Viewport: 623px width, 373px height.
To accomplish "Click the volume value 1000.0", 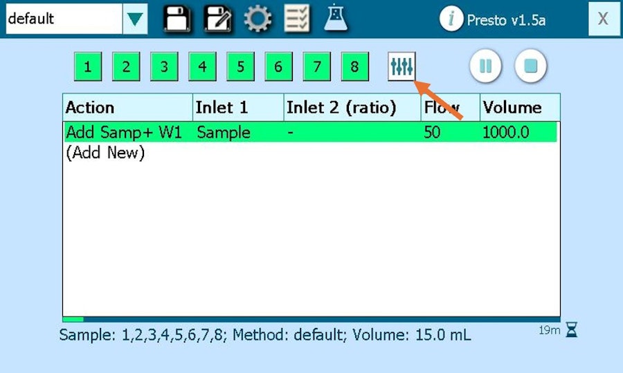I will click(x=506, y=132).
